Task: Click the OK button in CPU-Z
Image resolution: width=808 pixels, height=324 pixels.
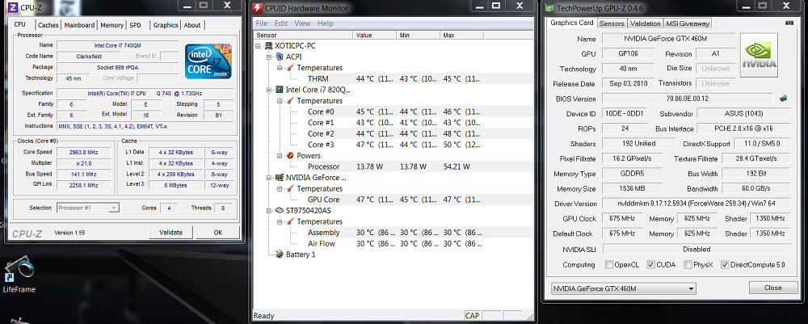Action: click(x=218, y=233)
